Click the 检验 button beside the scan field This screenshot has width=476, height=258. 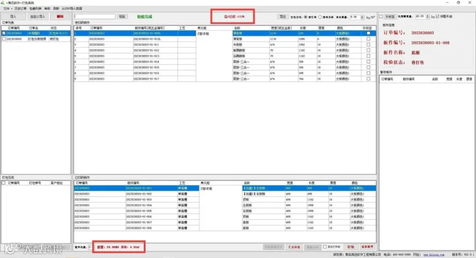tap(122, 16)
